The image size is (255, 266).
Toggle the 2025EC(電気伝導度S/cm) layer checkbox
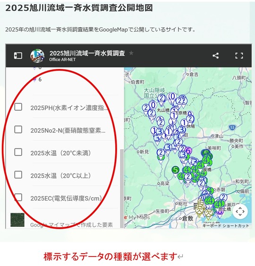[x=18, y=197]
